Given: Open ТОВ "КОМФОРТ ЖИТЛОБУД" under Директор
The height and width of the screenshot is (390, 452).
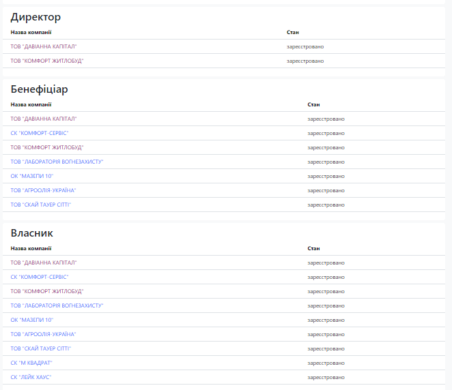Looking at the screenshot, I should (x=47, y=61).
